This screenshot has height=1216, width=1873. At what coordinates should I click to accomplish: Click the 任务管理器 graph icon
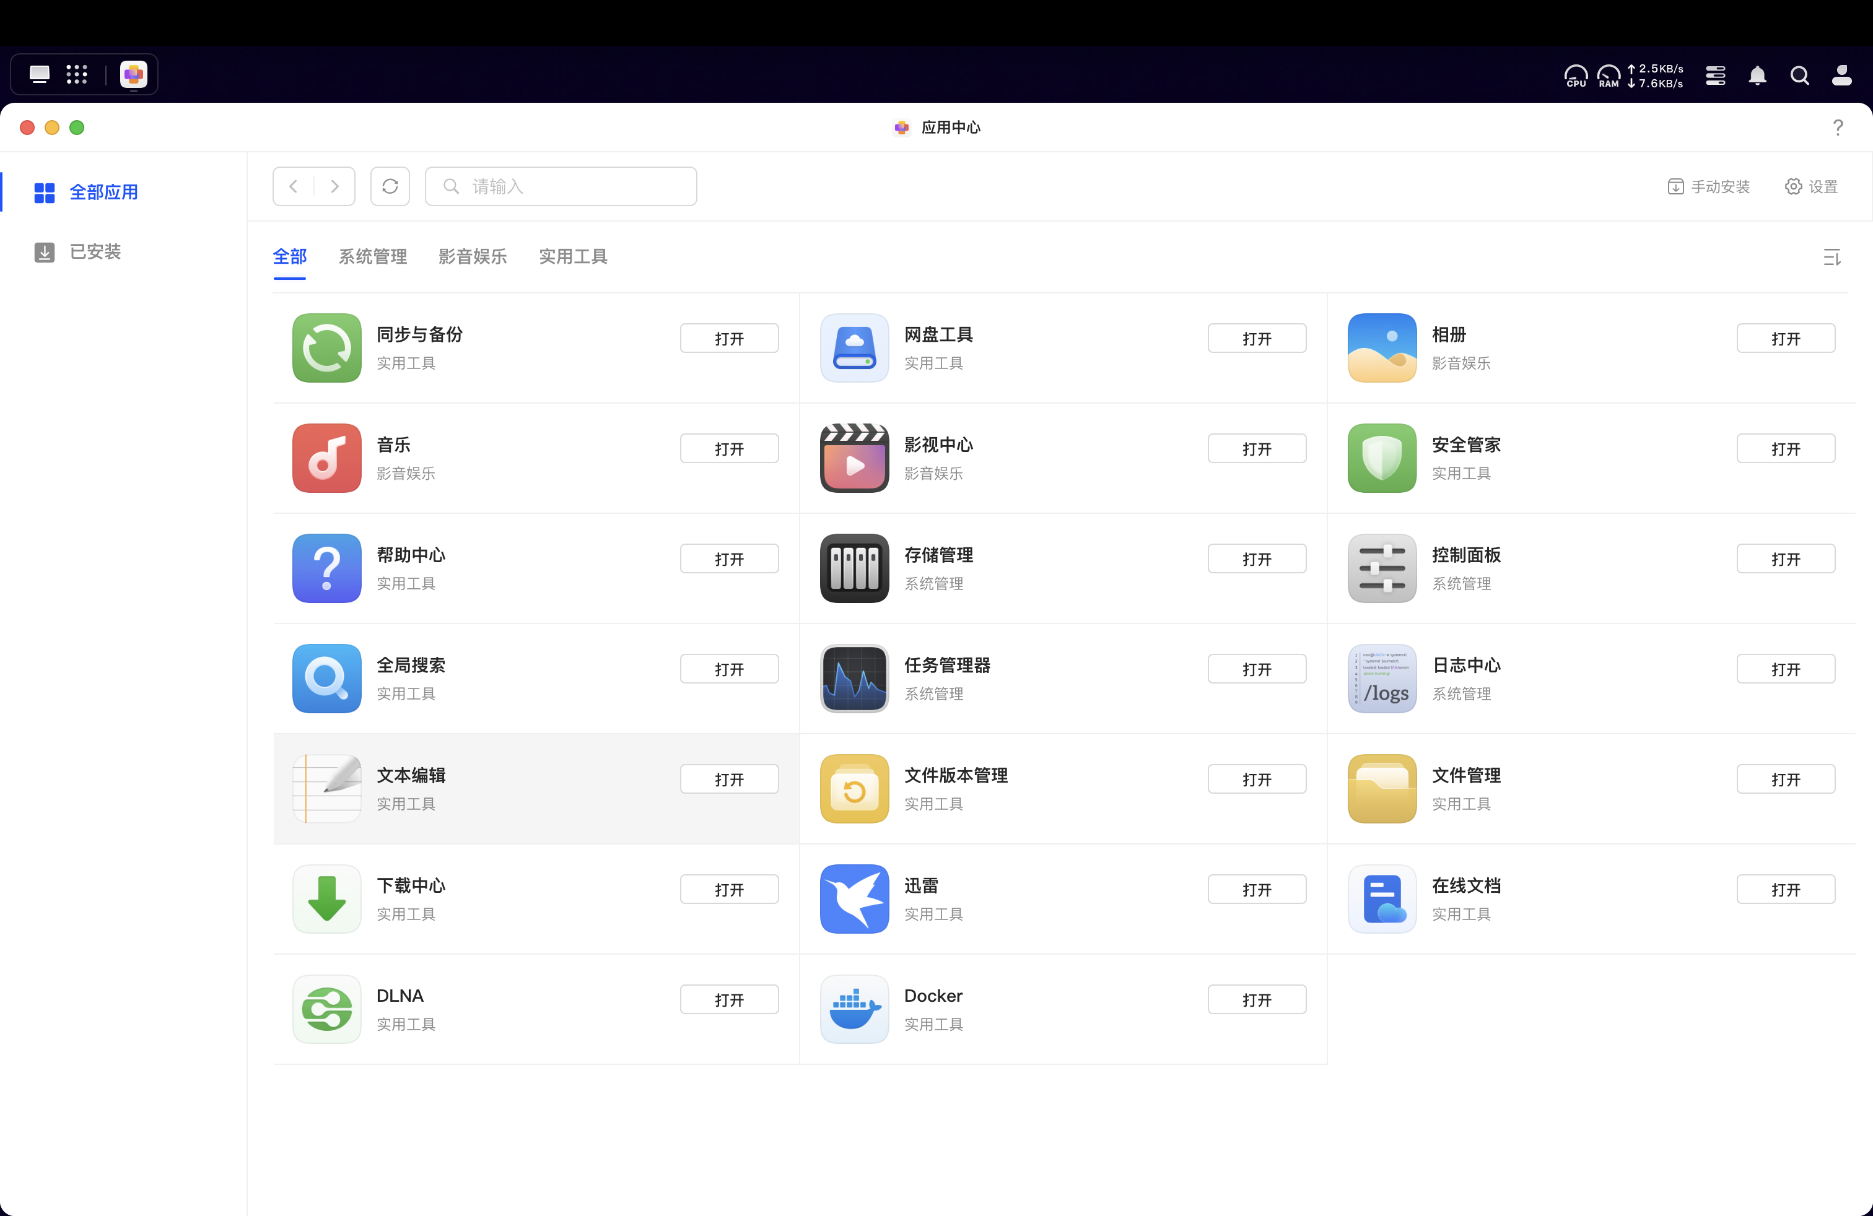[854, 679]
